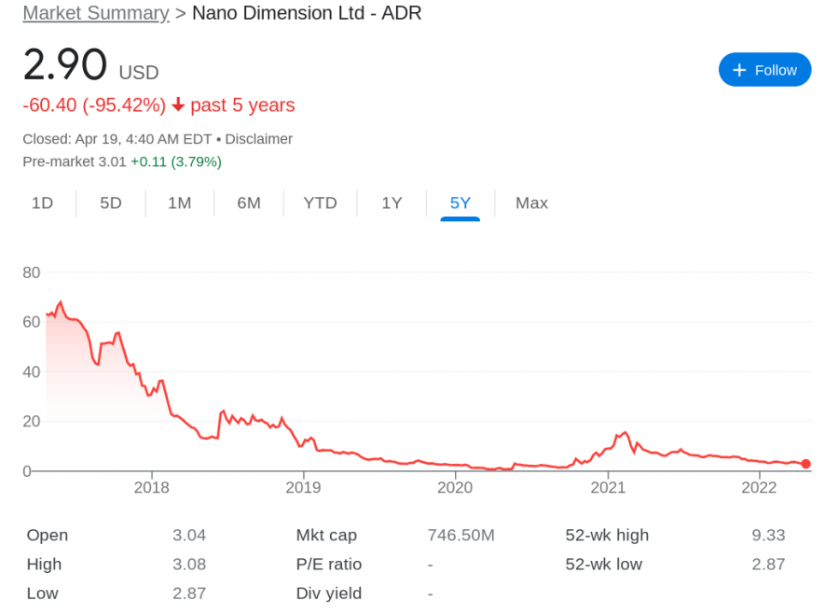Click the 52-wk high value 9.33

[768, 536]
